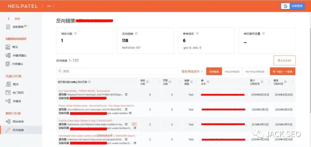Open 'Plastic Water Bottles price - StormFallForum' link

point(97,106)
